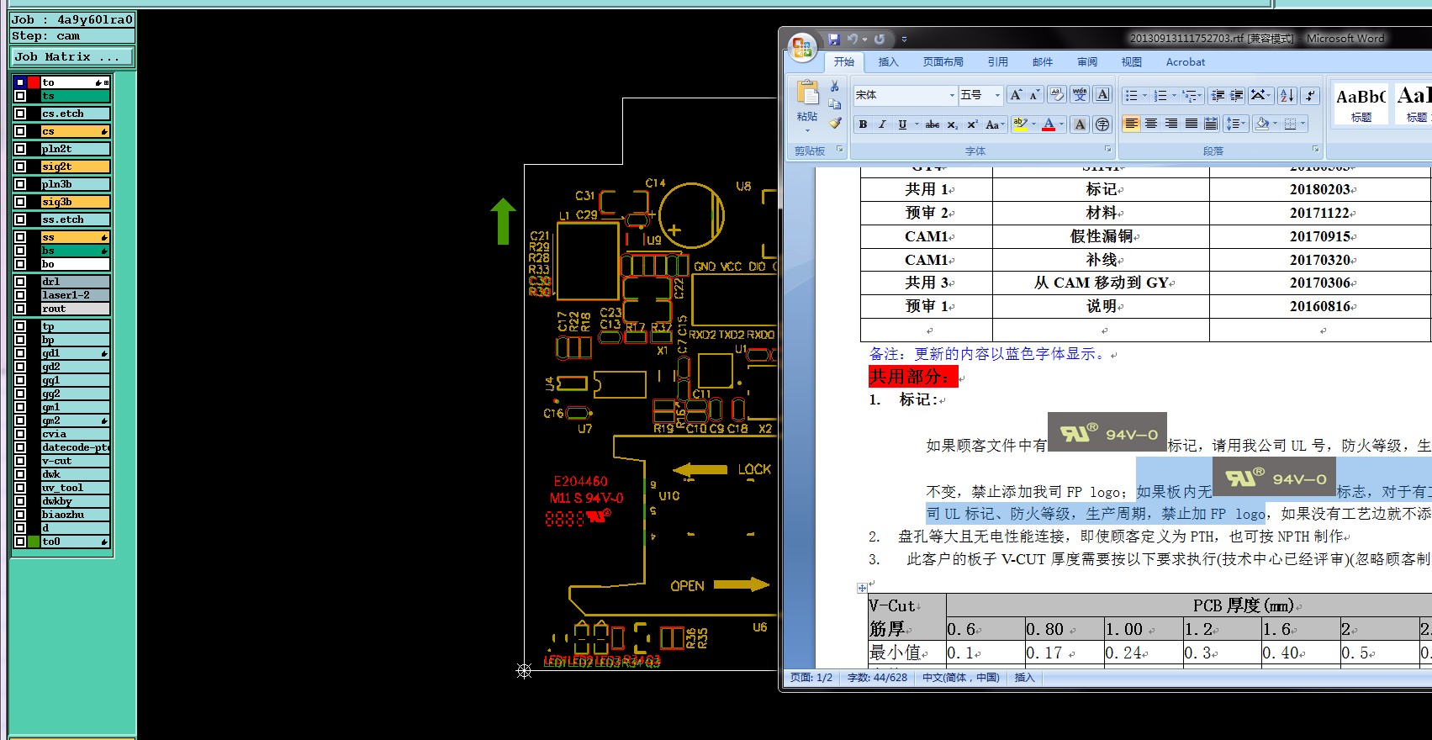1432x740 pixels.
Task: Open the font color dropdown arrow
Action: tap(1062, 124)
